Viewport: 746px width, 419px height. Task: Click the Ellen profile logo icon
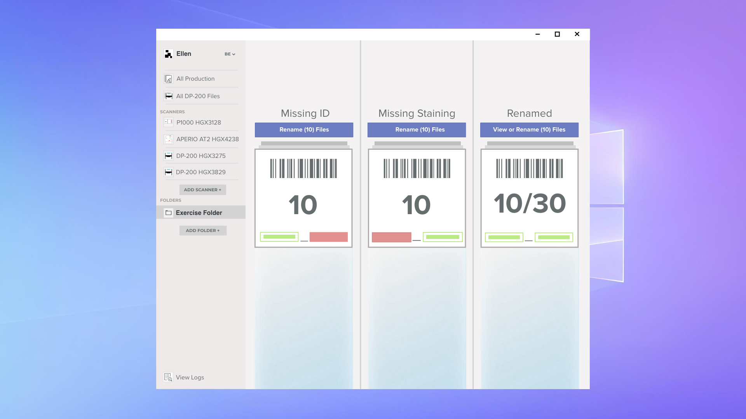coord(168,54)
